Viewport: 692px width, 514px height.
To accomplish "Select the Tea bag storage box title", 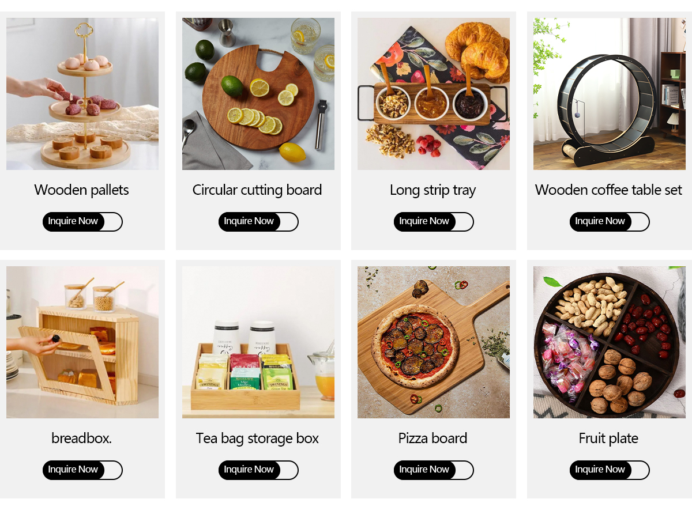I will 257,439.
